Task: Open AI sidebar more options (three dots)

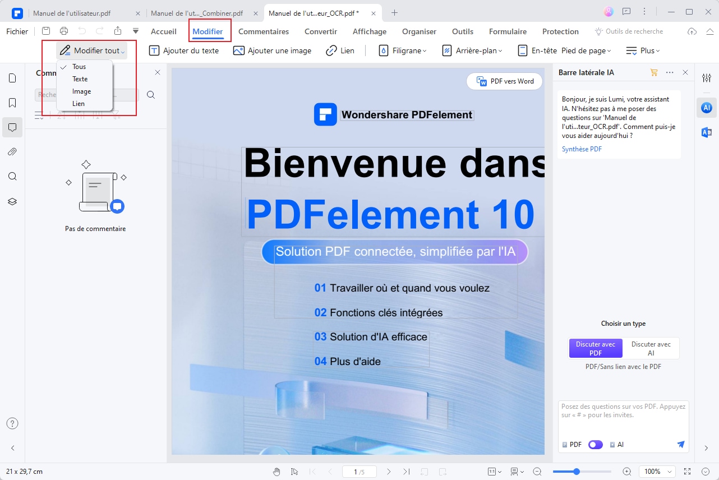Action: [x=670, y=72]
